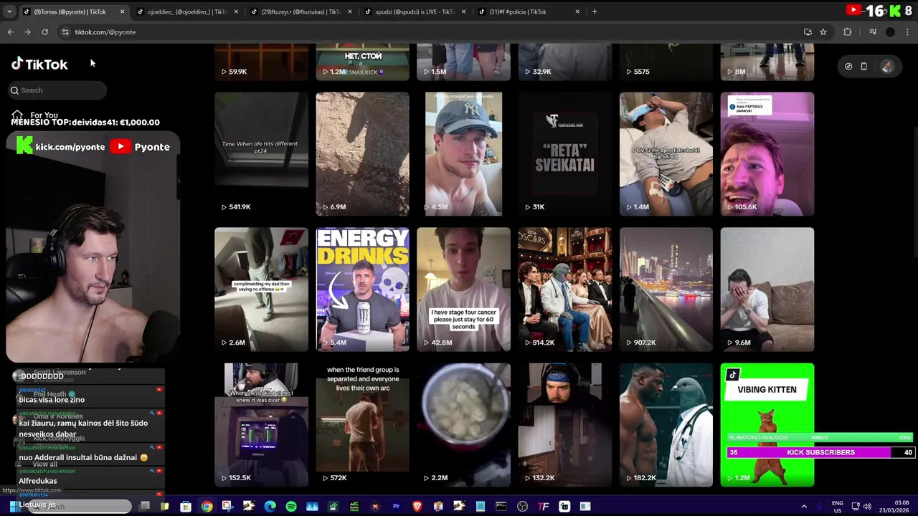
Task: Open "complimenting my dad" video 2.6M
Action: click(261, 290)
